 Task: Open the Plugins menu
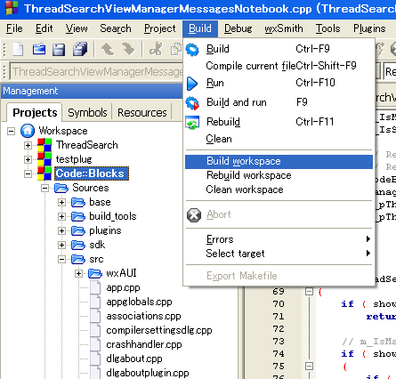(x=369, y=28)
